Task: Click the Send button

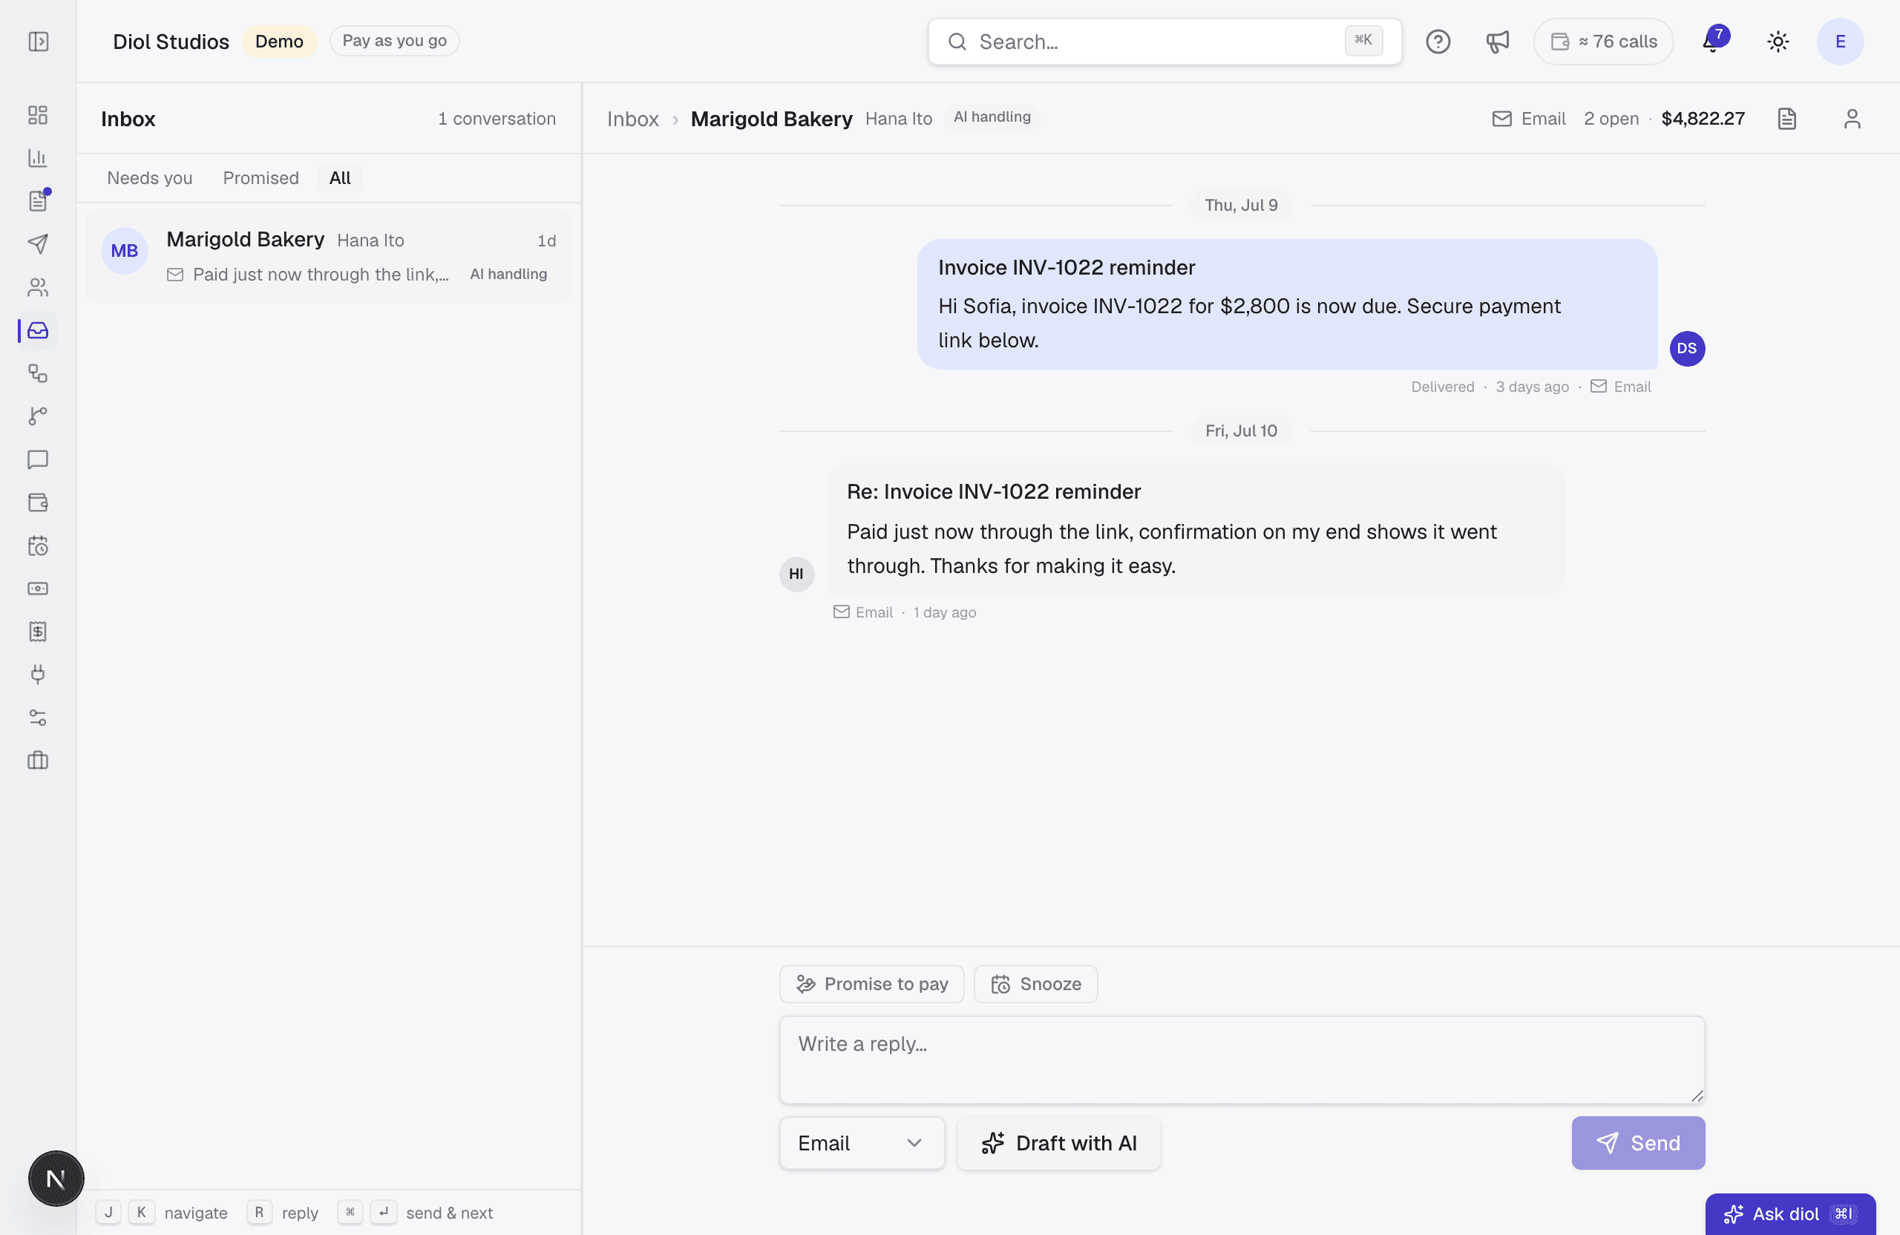Action: click(x=1637, y=1142)
